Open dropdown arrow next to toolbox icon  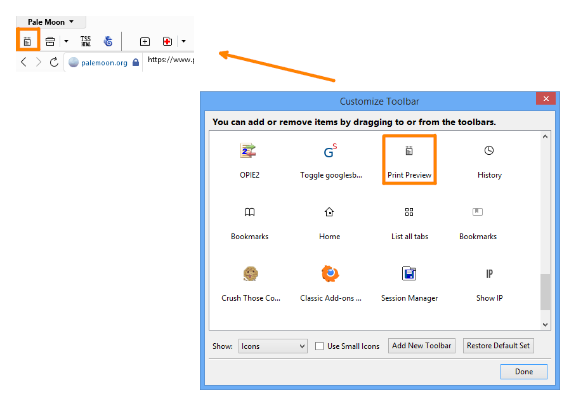tap(66, 41)
